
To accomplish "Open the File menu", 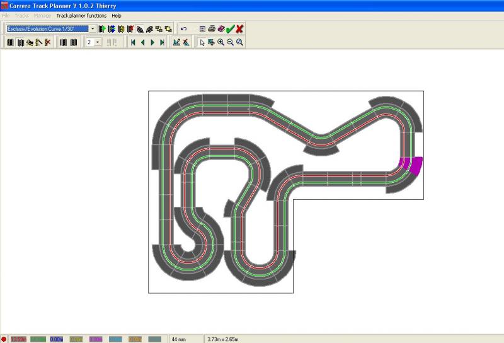I will click(x=6, y=15).
